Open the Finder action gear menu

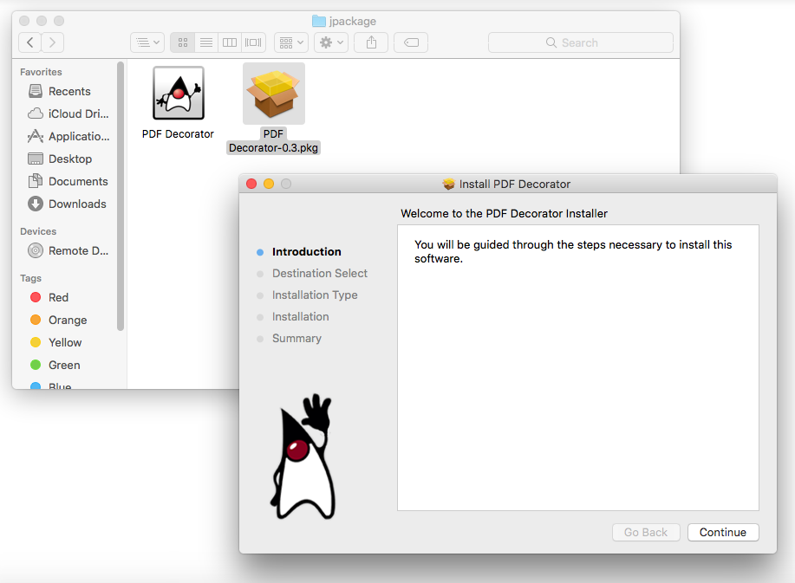[x=331, y=42]
